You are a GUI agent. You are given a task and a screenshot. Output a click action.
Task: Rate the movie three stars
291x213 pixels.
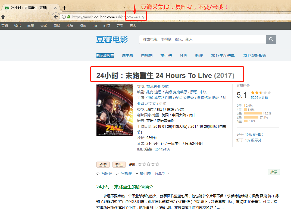coord(149,164)
